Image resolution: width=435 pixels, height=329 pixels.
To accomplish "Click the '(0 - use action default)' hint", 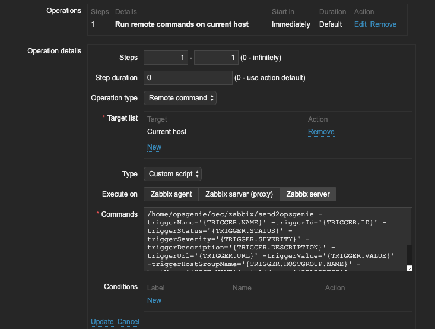I will (270, 78).
